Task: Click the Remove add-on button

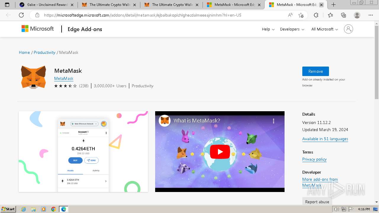Action: 316,71
